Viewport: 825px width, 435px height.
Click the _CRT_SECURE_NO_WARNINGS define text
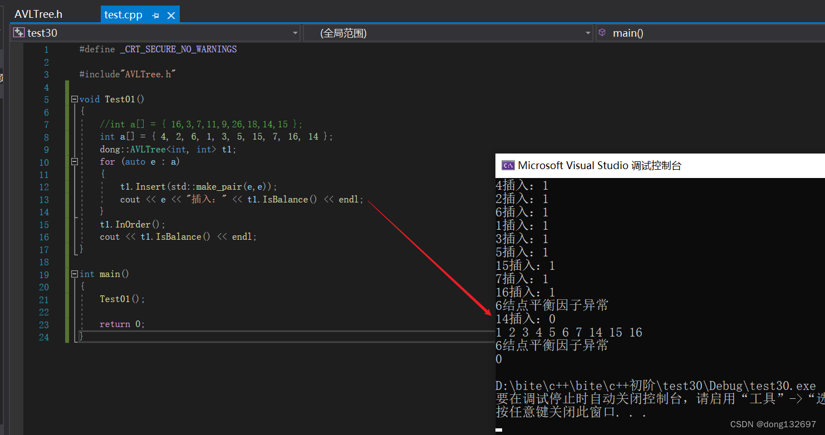[x=178, y=50]
